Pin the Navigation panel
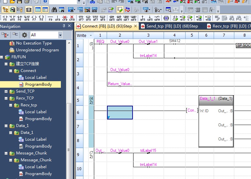251x179 pixels. pyautogui.click(x=64, y=26)
